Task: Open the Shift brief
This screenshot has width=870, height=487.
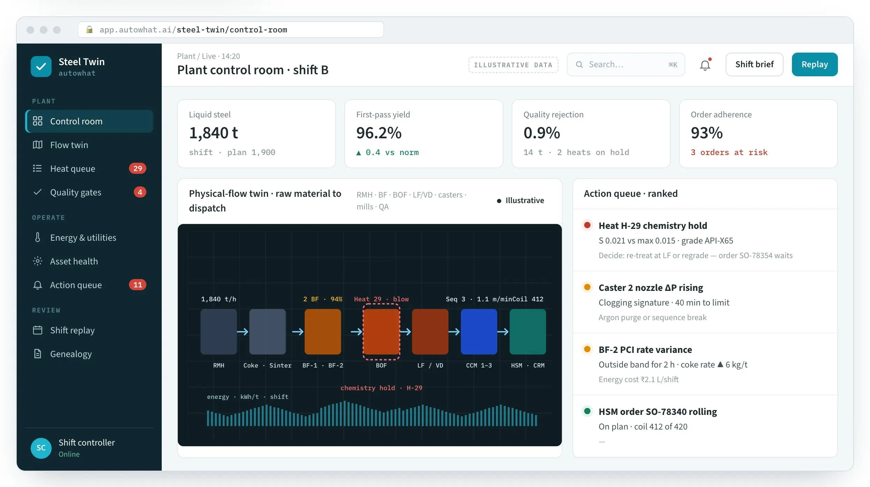Action: click(x=754, y=64)
